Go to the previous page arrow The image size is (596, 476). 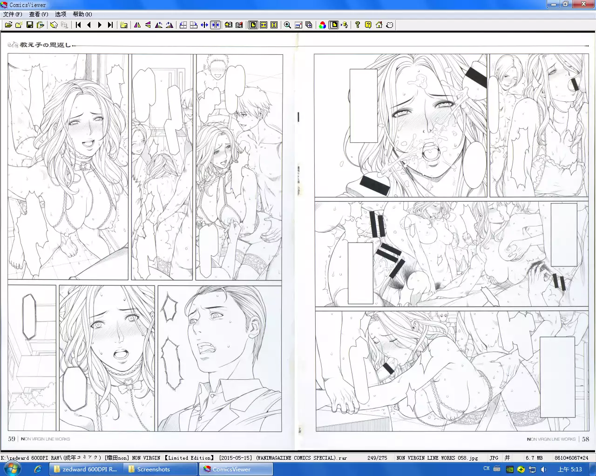(x=89, y=25)
